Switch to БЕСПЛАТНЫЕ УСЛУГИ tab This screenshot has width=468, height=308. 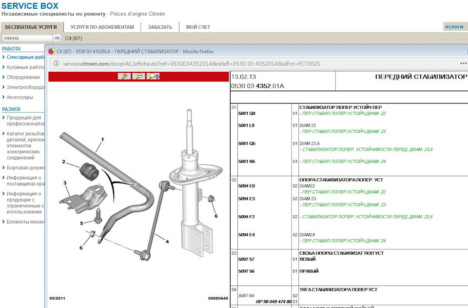[x=31, y=27]
